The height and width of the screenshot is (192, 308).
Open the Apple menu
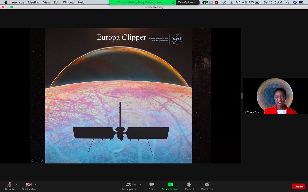(x=6, y=2)
